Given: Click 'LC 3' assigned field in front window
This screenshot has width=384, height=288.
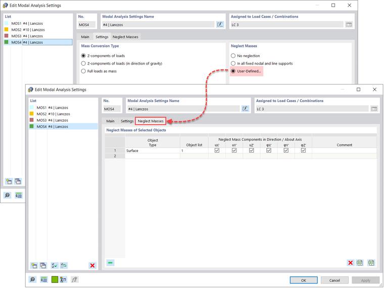Looking at the screenshot, I should [x=312, y=109].
